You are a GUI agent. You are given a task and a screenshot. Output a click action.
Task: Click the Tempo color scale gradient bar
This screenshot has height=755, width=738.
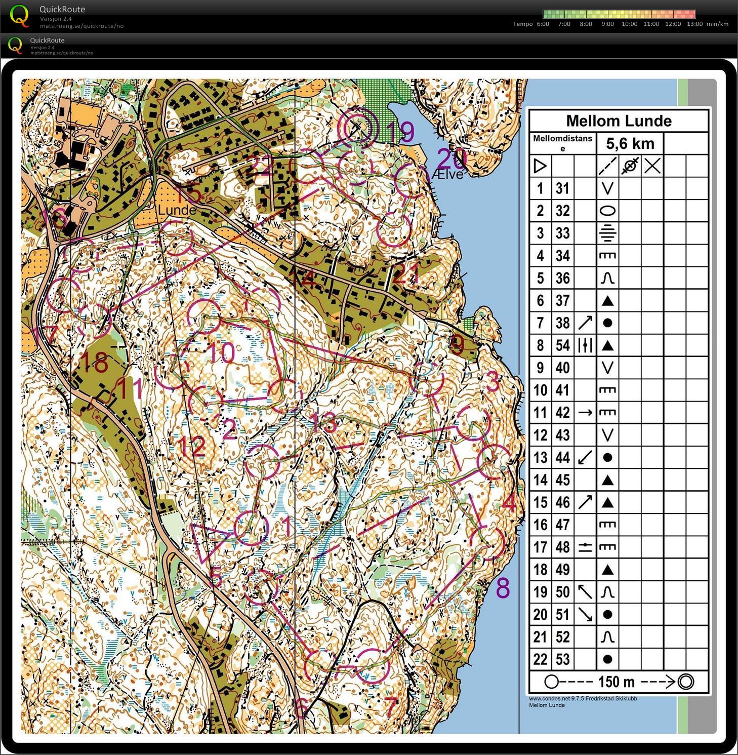pyautogui.click(x=619, y=14)
